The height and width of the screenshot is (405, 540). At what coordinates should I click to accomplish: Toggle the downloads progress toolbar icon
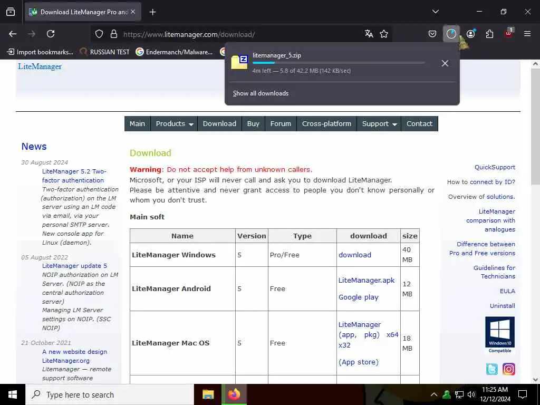click(x=451, y=34)
